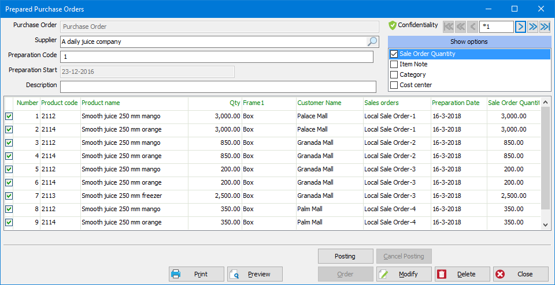Click the Qty column header
Screen dimensions: 555x285
coord(215,103)
